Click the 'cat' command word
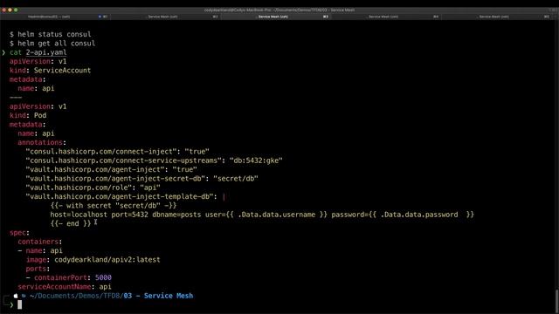The height and width of the screenshot is (314, 559). pyautogui.click(x=16, y=52)
